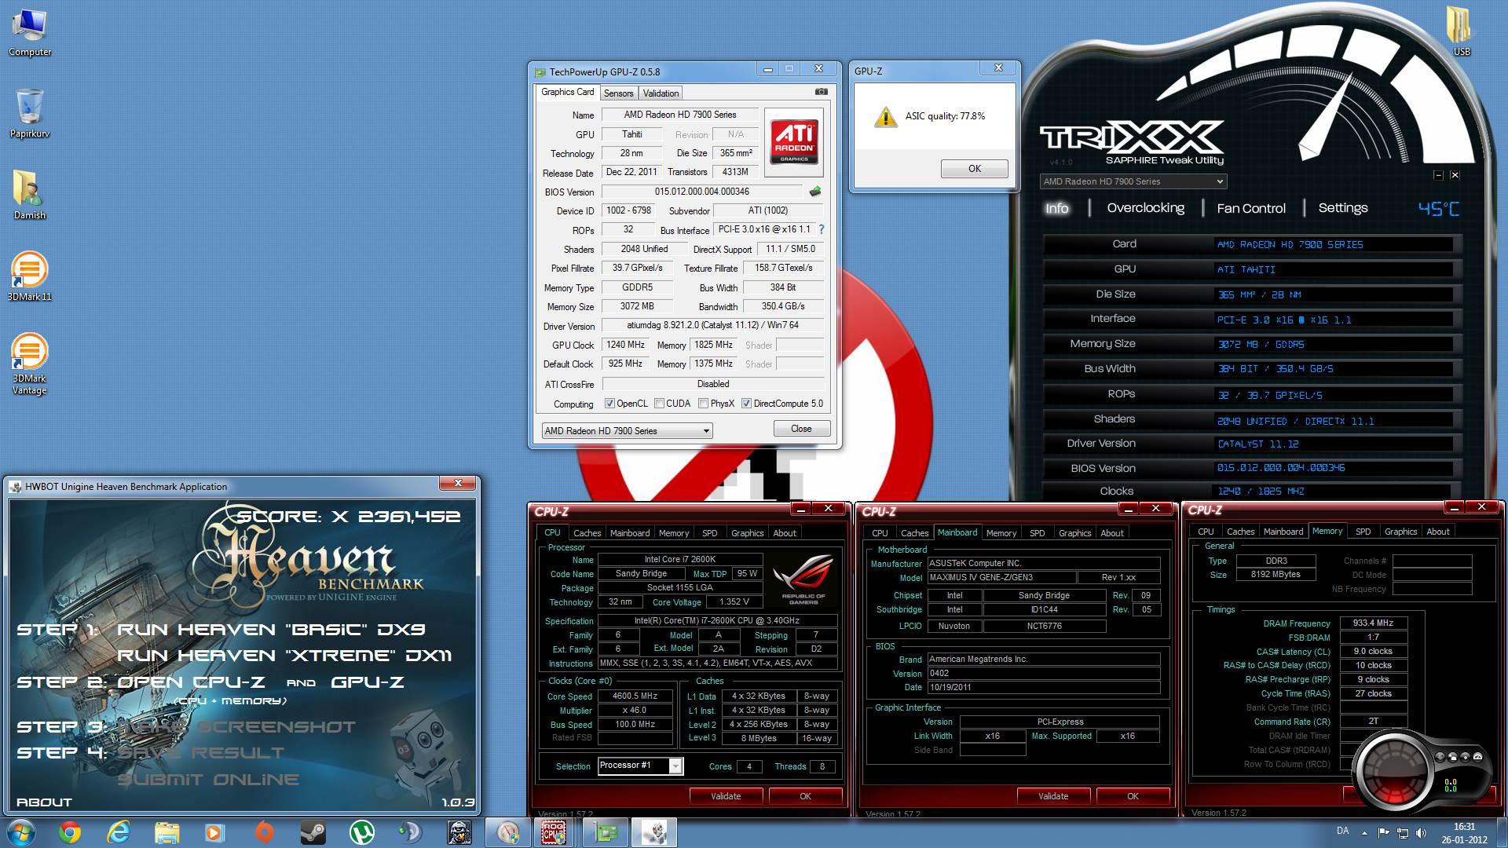Open Windows Explorer from taskbar
The image size is (1508, 848).
167,832
